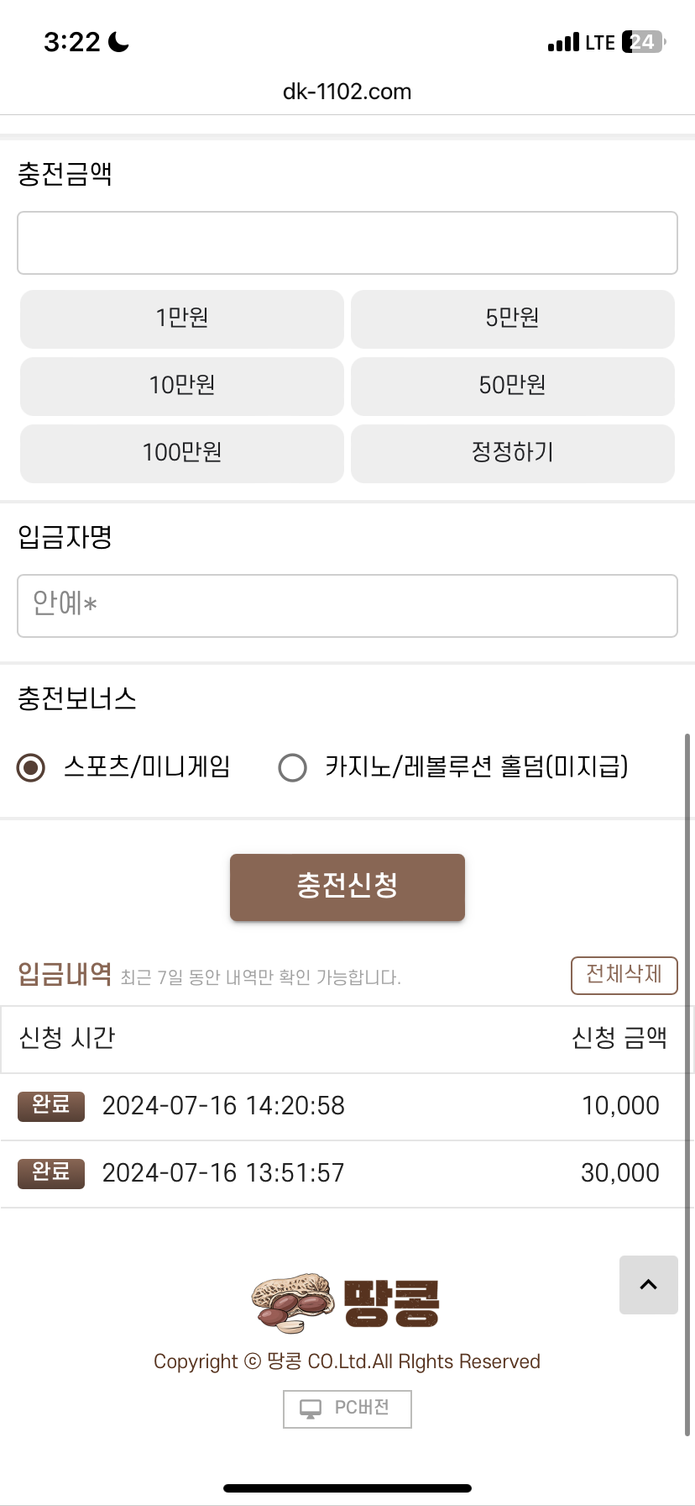Reset the amount with 정정하기
The height and width of the screenshot is (1506, 695).
click(512, 453)
